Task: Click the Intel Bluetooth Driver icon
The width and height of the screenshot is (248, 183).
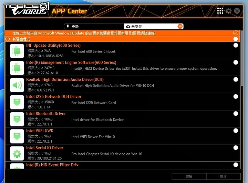Action: 17,119
